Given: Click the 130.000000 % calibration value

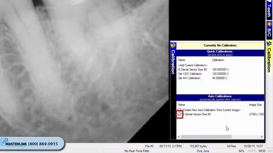Looking at the screenshot, I should click(x=220, y=74).
